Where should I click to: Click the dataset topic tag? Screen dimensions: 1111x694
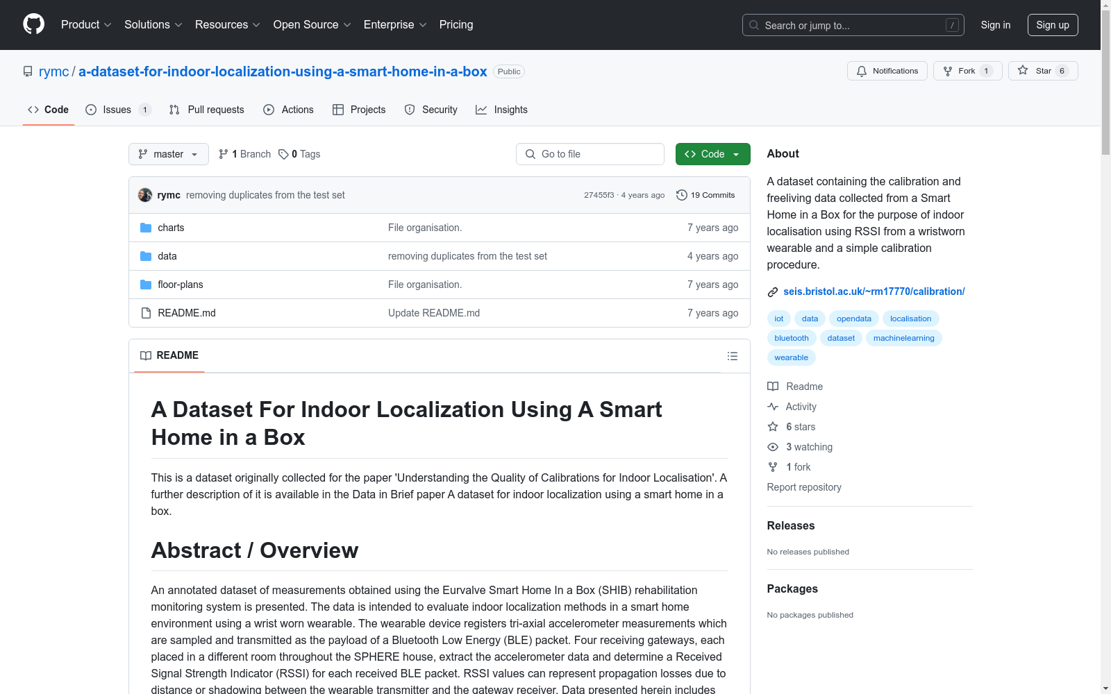point(841,338)
